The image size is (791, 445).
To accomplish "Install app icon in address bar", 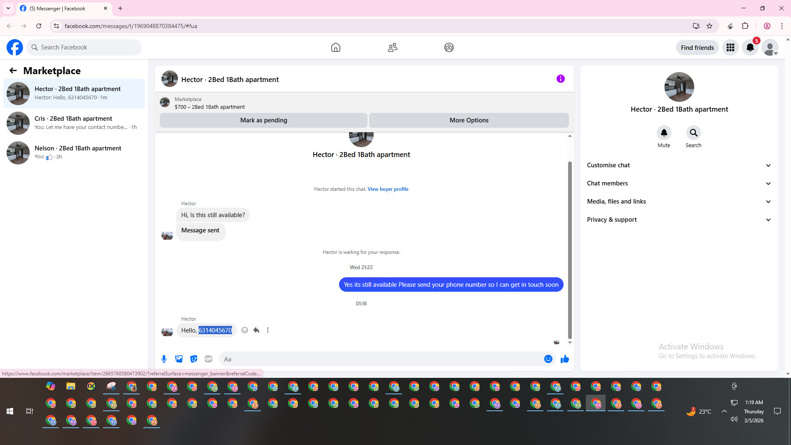I will [x=696, y=26].
